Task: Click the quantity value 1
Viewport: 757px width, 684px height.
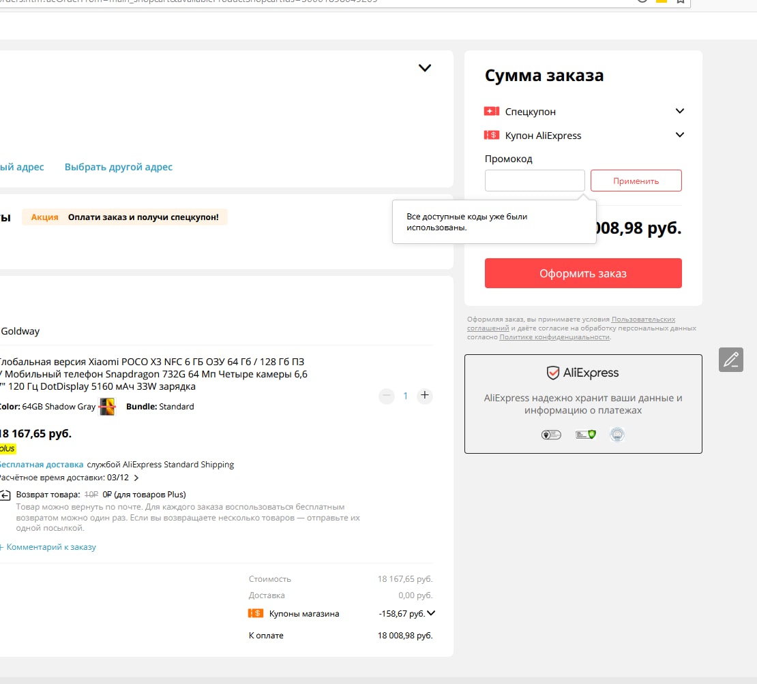Action: point(405,396)
